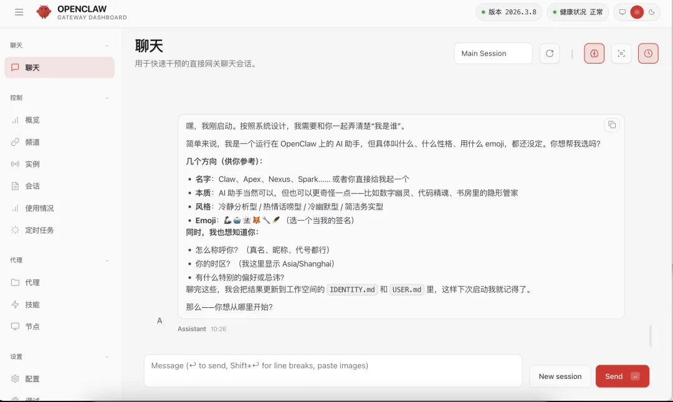Open the 定时任务 cron jobs page

(60, 230)
